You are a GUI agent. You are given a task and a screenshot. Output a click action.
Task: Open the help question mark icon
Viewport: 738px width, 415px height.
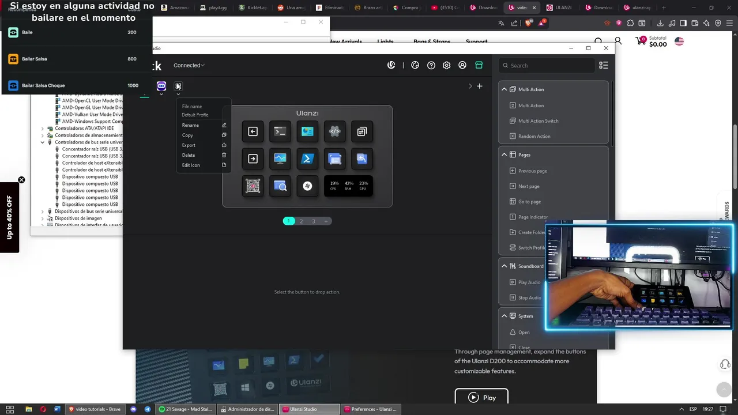tap(431, 65)
